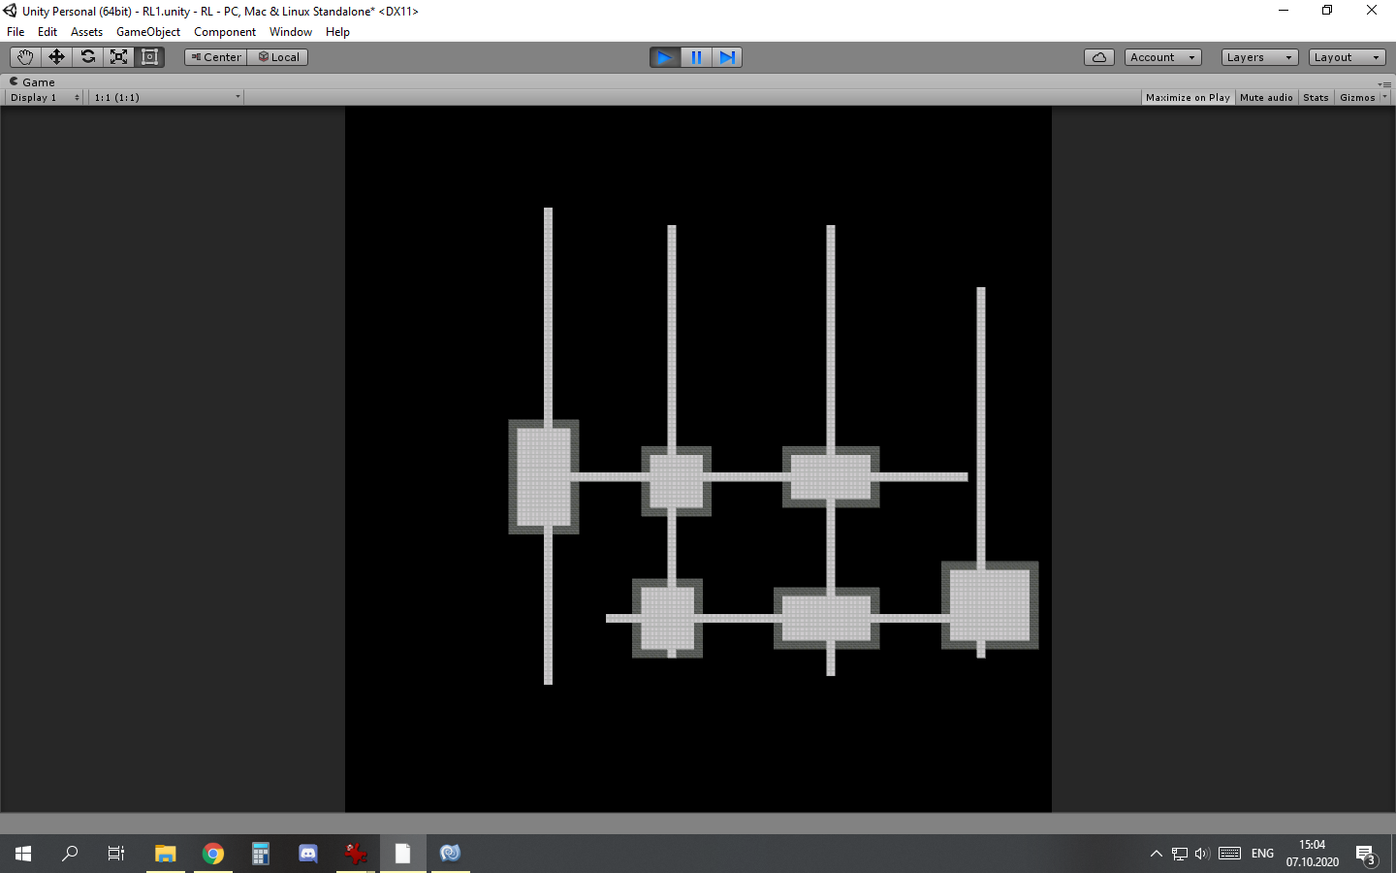Open the Layers dropdown
Viewport: 1396px width, 873px height.
[1260, 57]
